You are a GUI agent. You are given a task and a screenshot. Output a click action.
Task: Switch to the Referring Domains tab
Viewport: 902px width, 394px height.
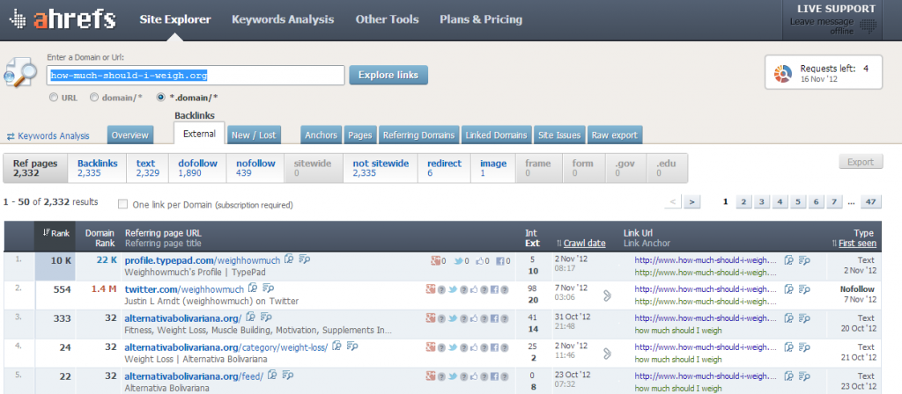[x=418, y=135]
